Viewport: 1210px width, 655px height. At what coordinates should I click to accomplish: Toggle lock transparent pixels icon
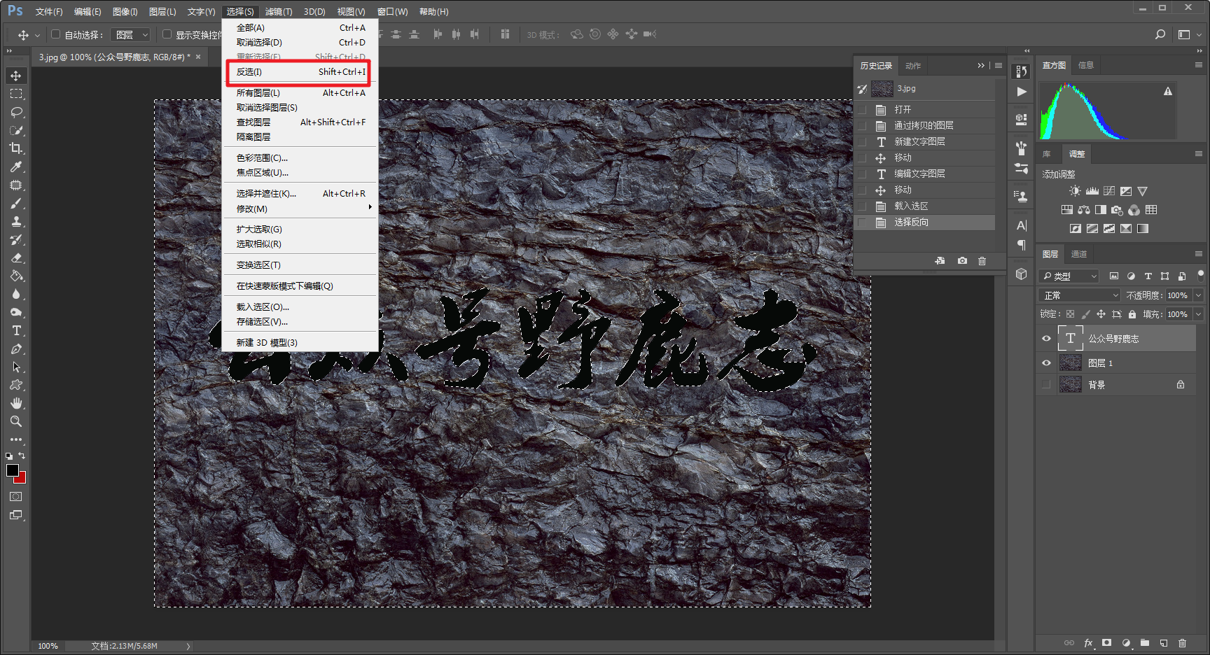pos(1070,314)
